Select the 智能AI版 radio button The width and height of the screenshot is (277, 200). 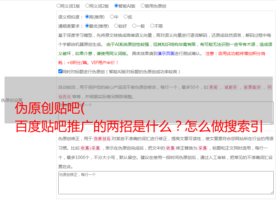click(x=116, y=6)
